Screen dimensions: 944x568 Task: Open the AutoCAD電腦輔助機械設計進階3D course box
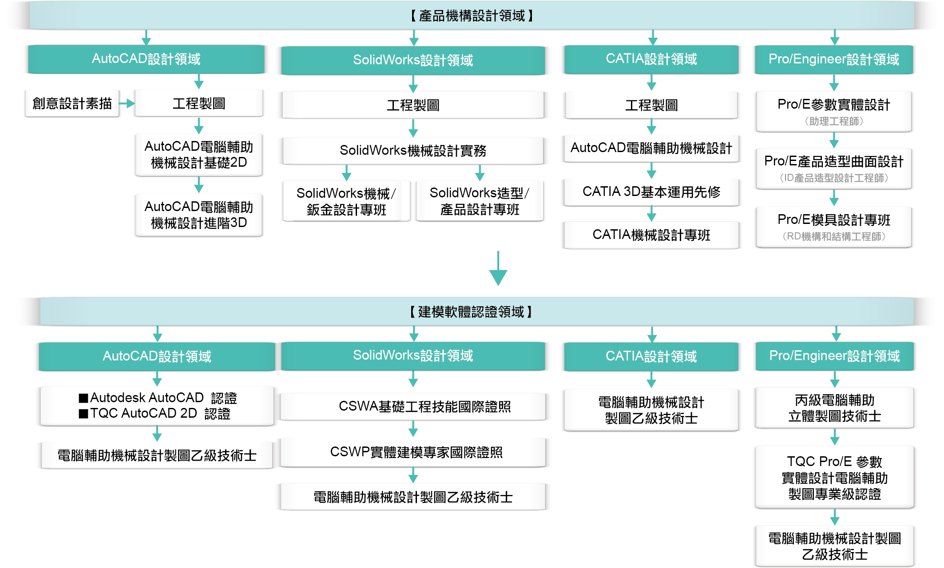(198, 215)
